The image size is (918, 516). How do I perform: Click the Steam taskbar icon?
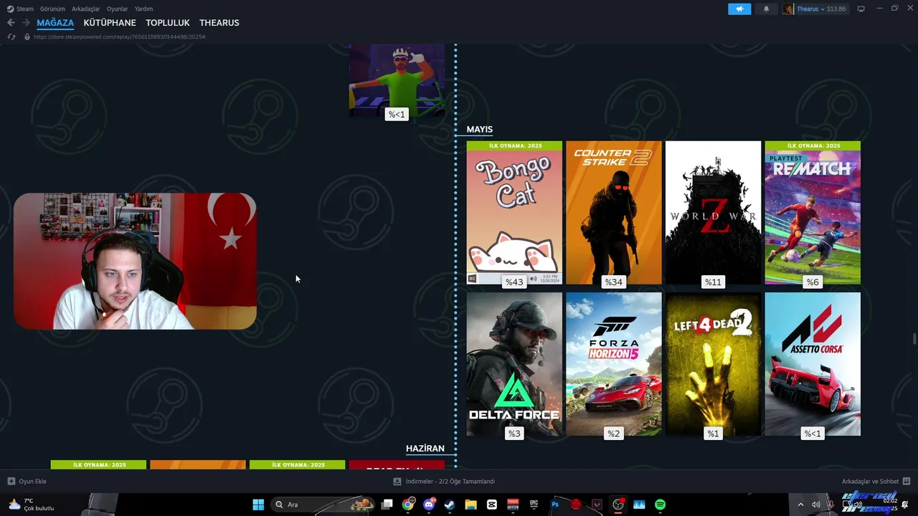tap(450, 505)
